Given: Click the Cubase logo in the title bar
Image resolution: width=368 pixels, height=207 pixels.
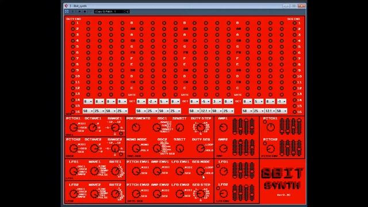Looking at the screenshot, I should point(67,6).
